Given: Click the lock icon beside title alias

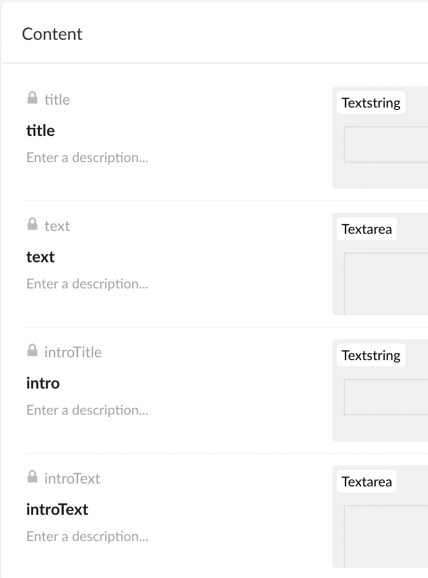Looking at the screenshot, I should (32, 98).
